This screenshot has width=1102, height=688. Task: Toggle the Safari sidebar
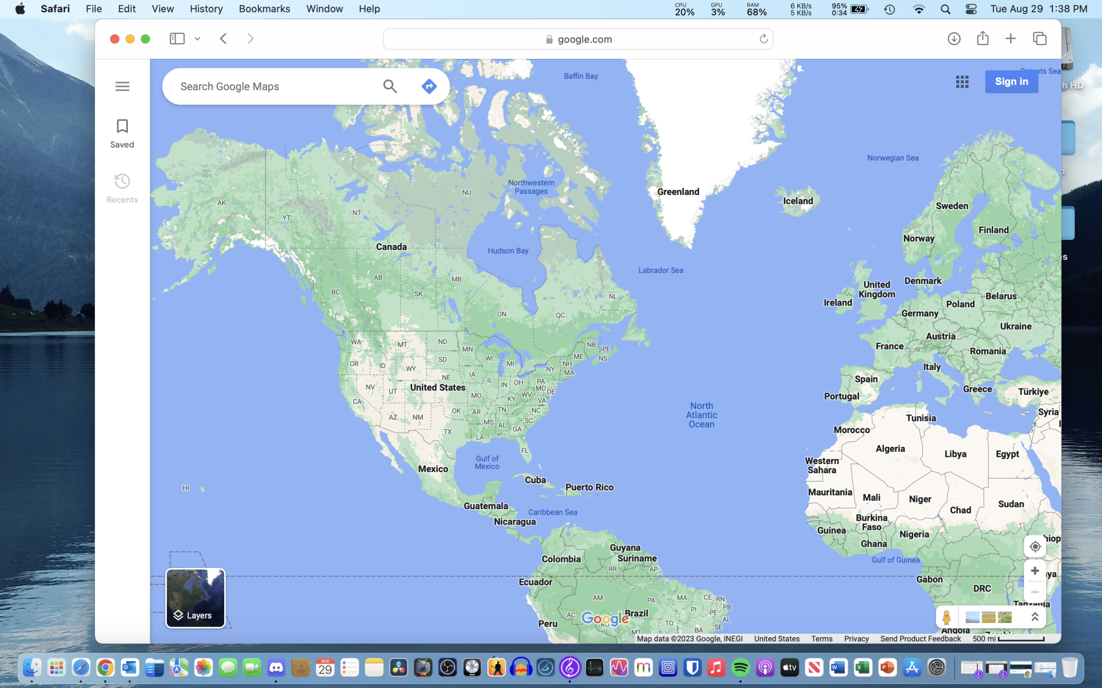click(177, 39)
